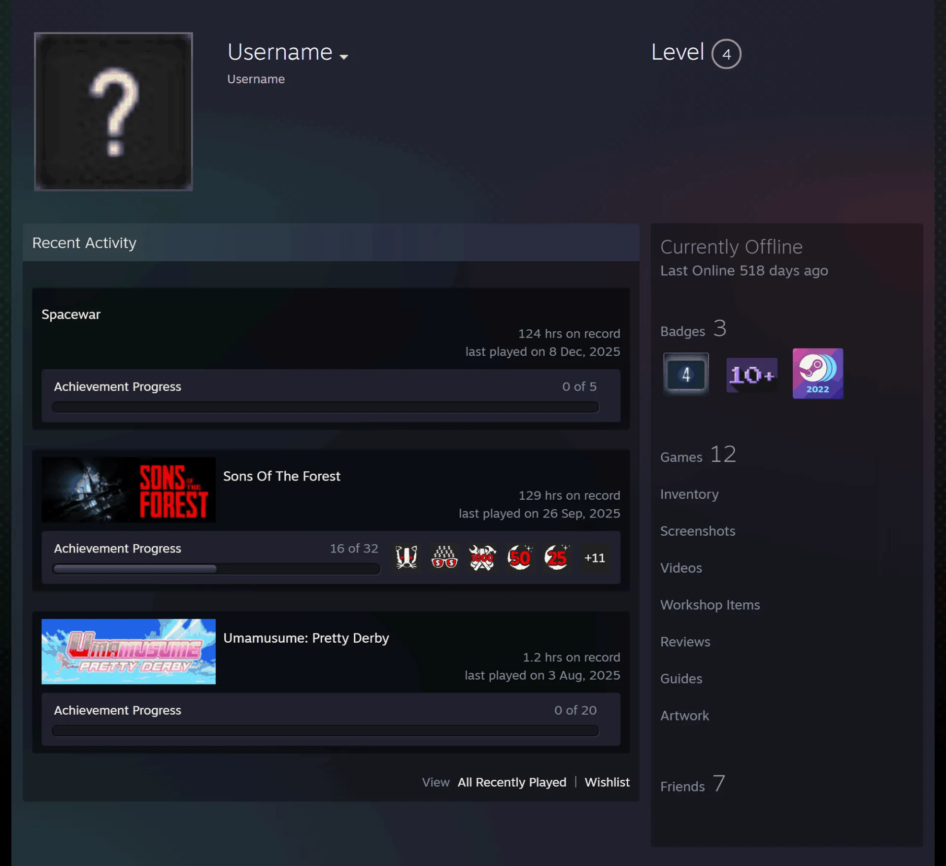
Task: Go to Artwork
Action: (x=684, y=716)
